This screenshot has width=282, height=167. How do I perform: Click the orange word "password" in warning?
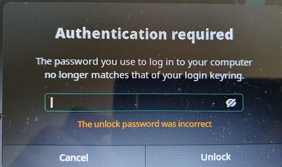[x=141, y=125]
